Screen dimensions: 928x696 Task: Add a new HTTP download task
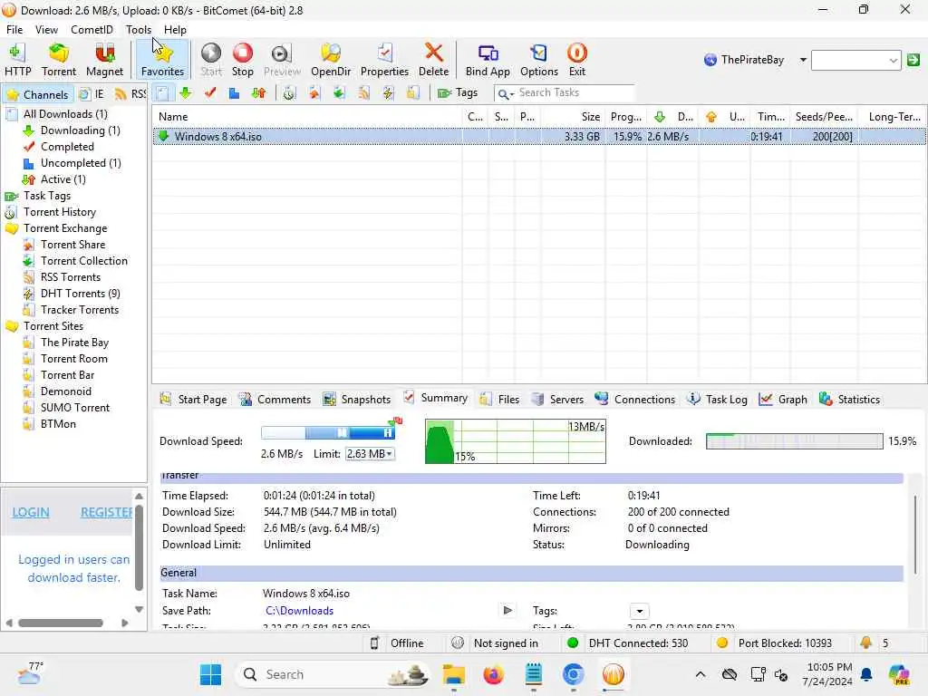coord(17,59)
